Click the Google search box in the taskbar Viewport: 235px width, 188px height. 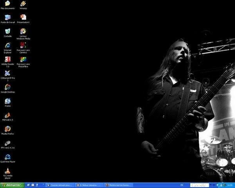pos(200,185)
